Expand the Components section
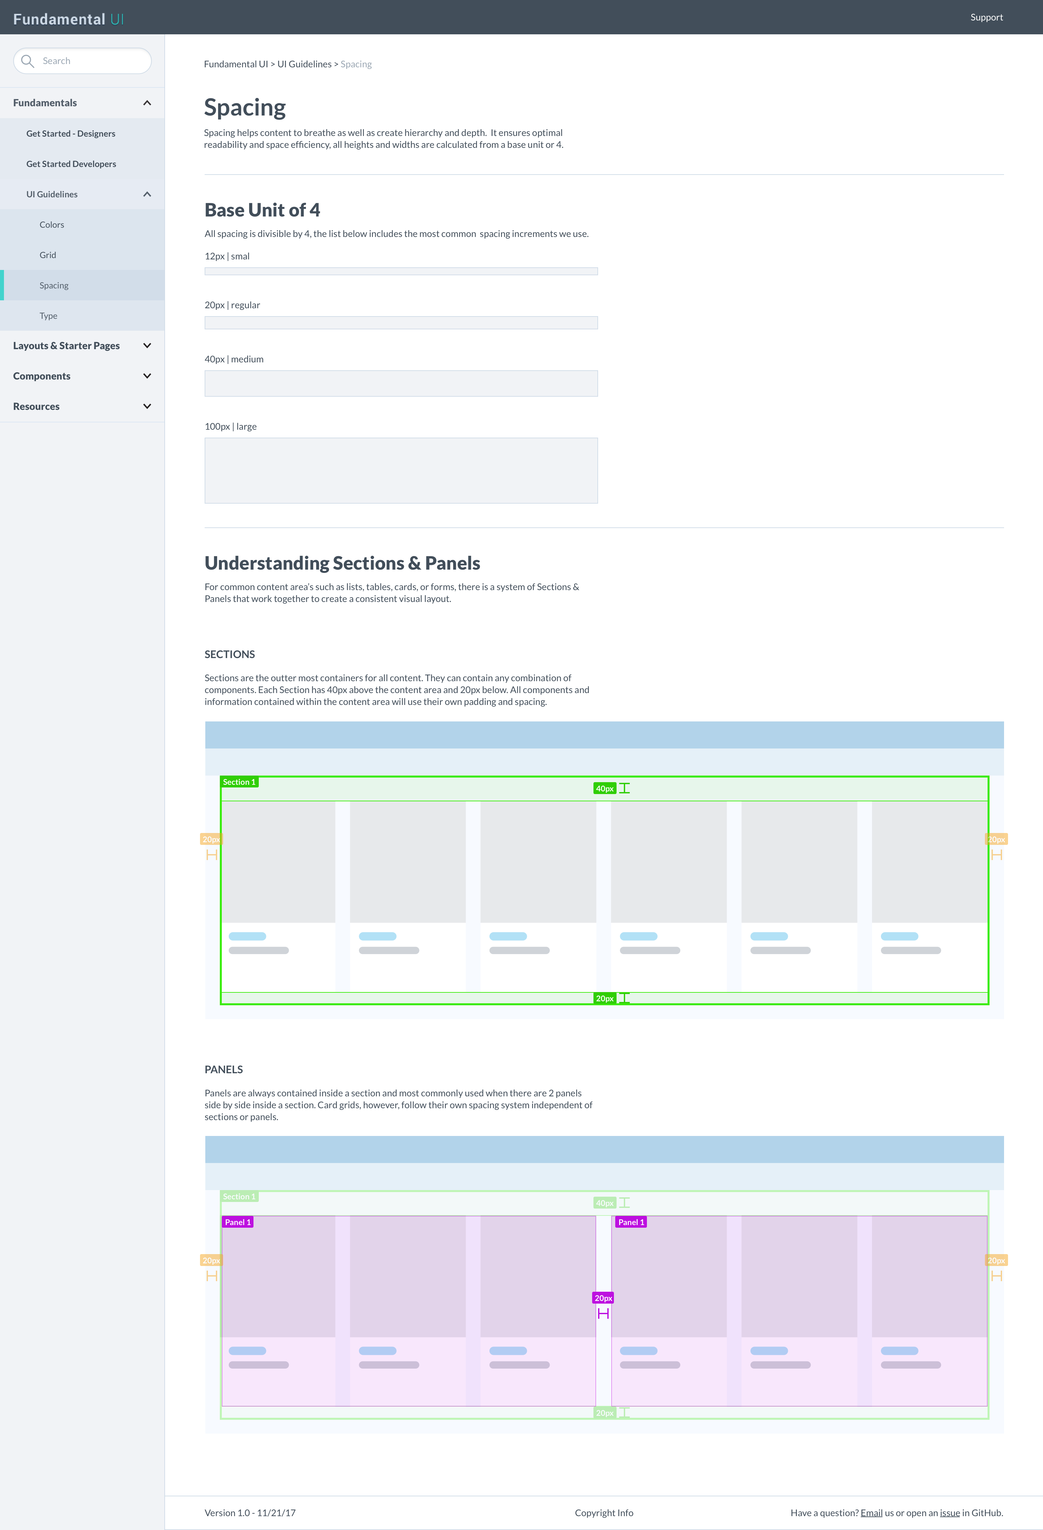 [x=147, y=376]
